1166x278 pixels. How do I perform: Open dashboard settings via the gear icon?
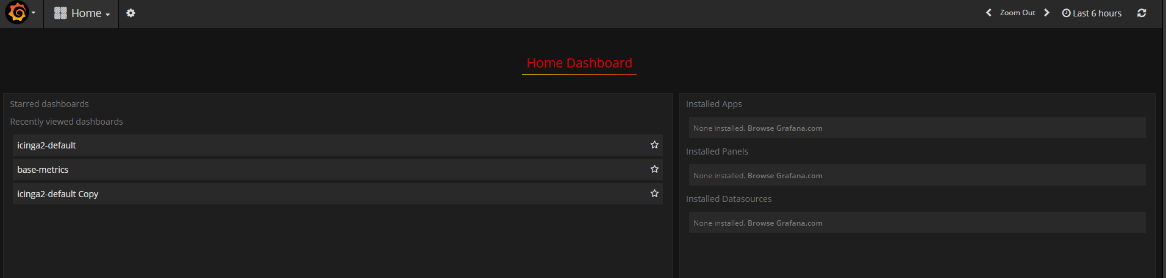pyautogui.click(x=131, y=13)
